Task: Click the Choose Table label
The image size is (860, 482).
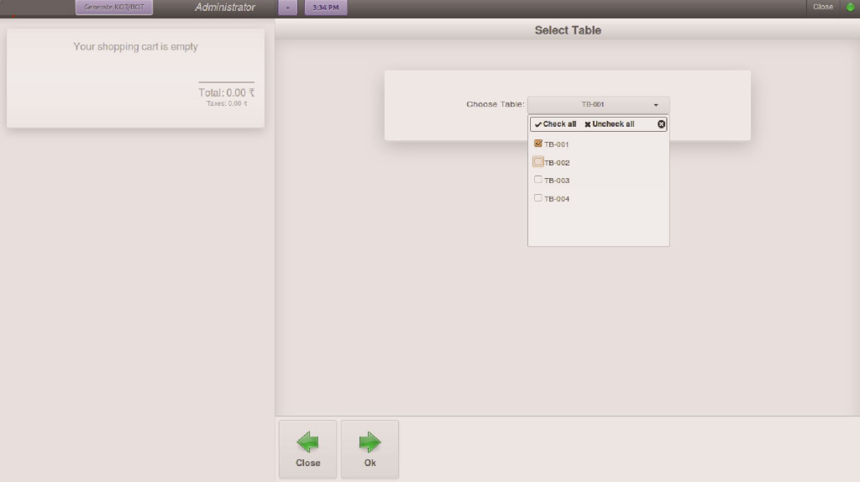Action: (495, 105)
